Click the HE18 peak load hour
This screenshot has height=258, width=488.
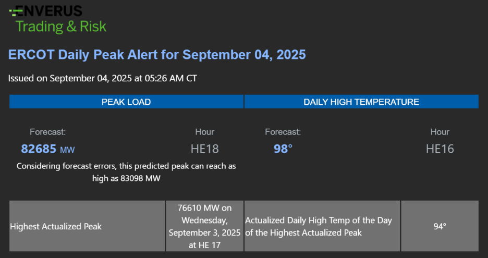204,149
